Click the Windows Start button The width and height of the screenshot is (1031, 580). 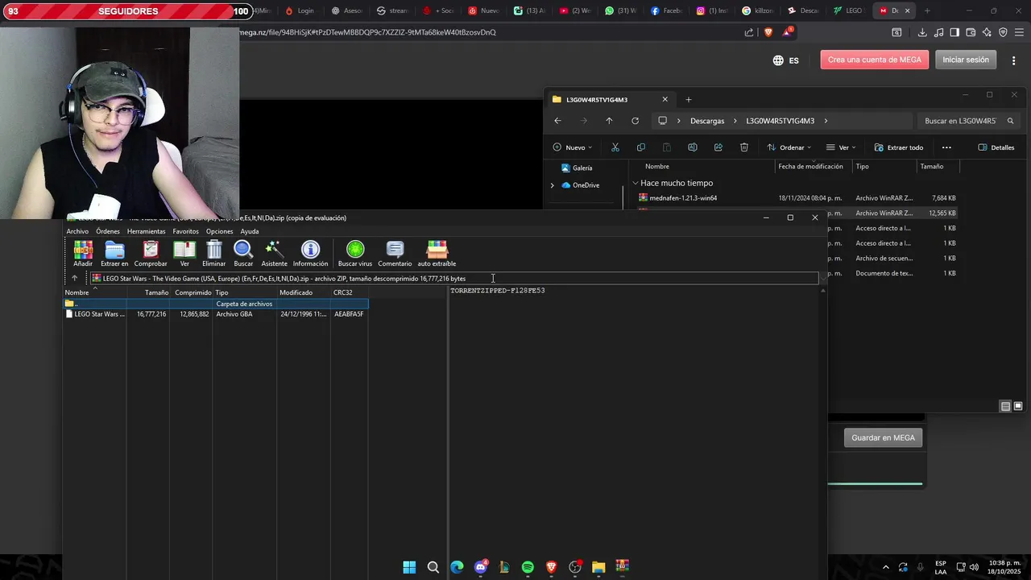tap(409, 567)
